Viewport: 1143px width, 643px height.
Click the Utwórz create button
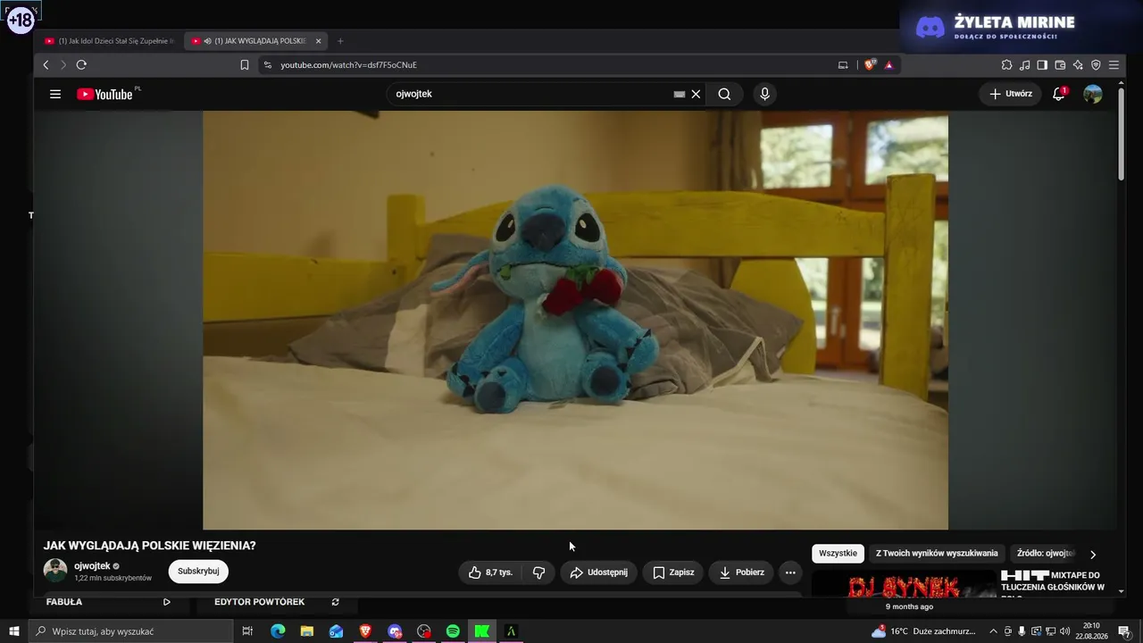1011,94
